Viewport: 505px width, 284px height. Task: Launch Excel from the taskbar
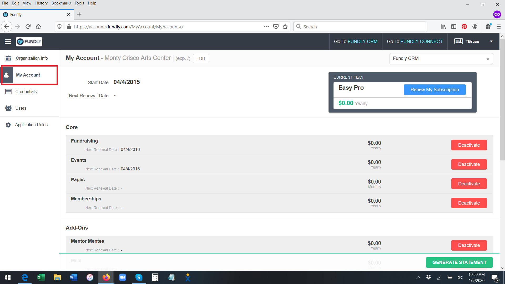41,277
